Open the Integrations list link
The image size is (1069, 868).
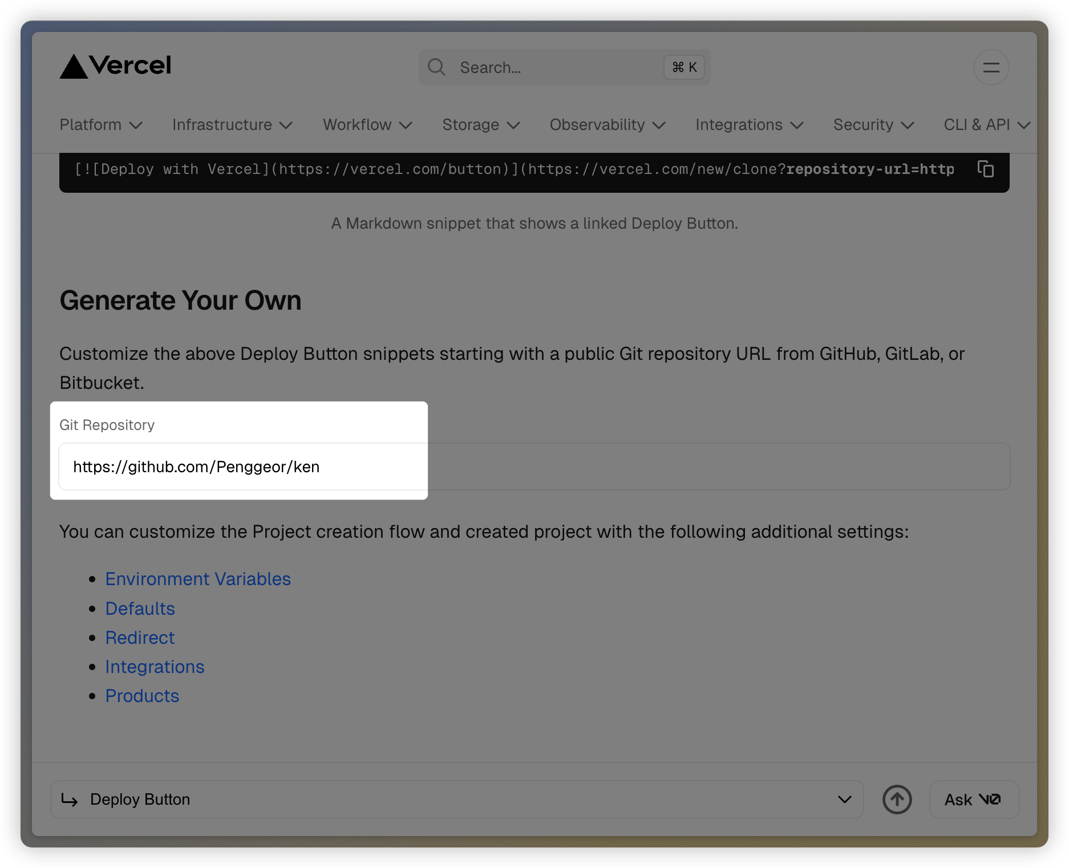pyautogui.click(x=155, y=667)
